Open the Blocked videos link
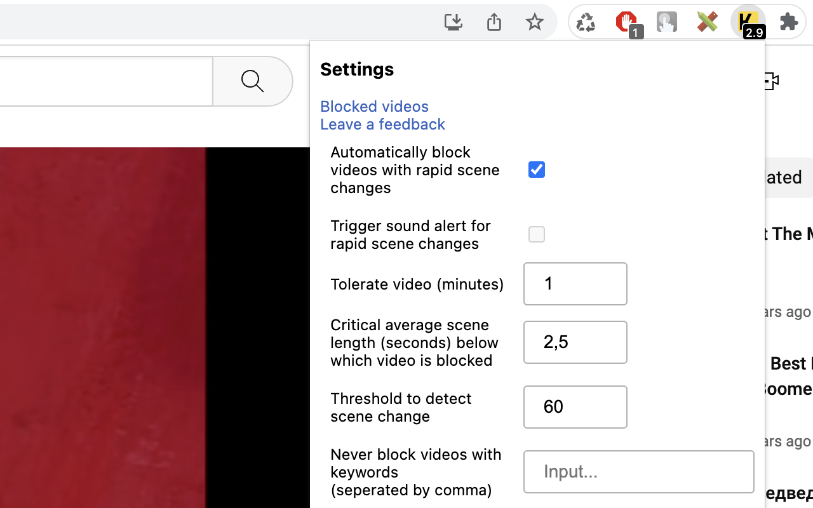This screenshot has width=813, height=508. tap(374, 106)
